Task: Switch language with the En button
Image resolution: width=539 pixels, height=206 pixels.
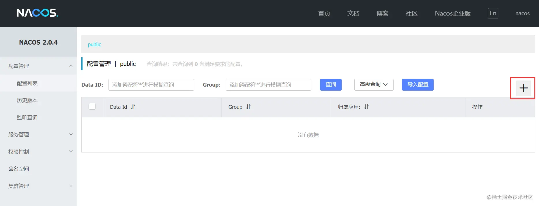Action: tap(493, 13)
